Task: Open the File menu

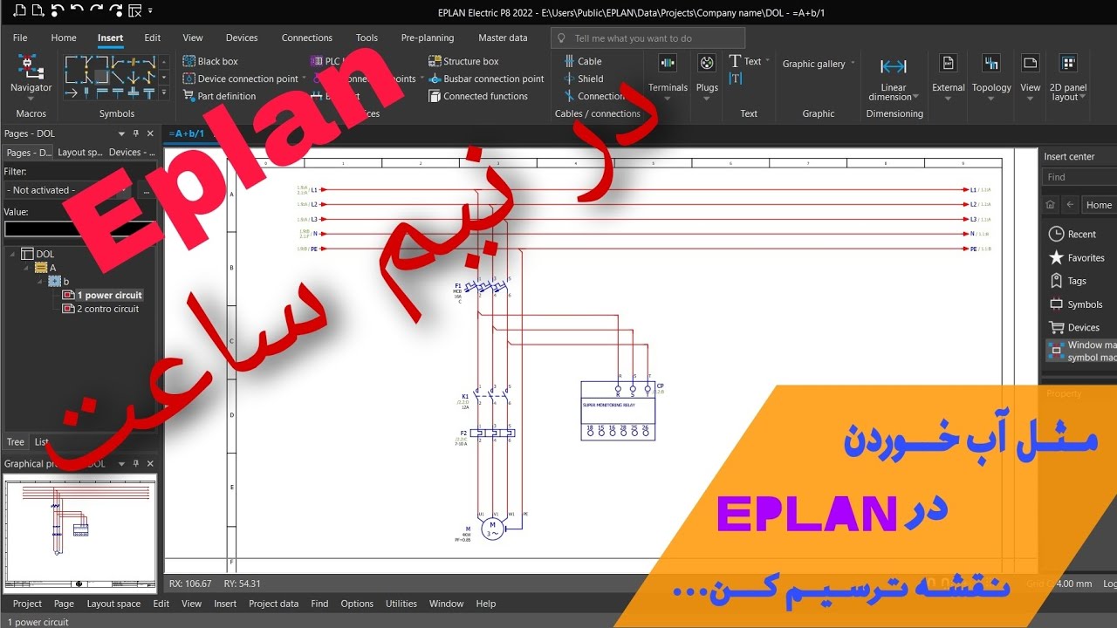Action: tap(20, 38)
